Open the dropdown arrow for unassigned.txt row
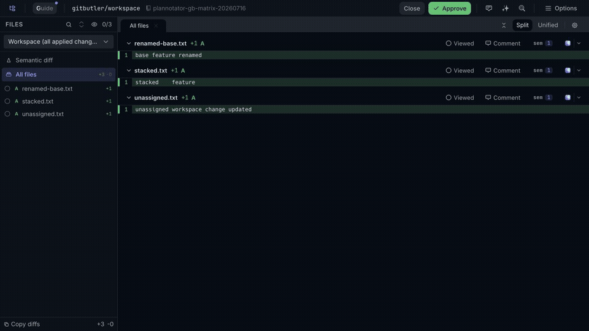Viewport: 589px width, 331px height. point(579,97)
